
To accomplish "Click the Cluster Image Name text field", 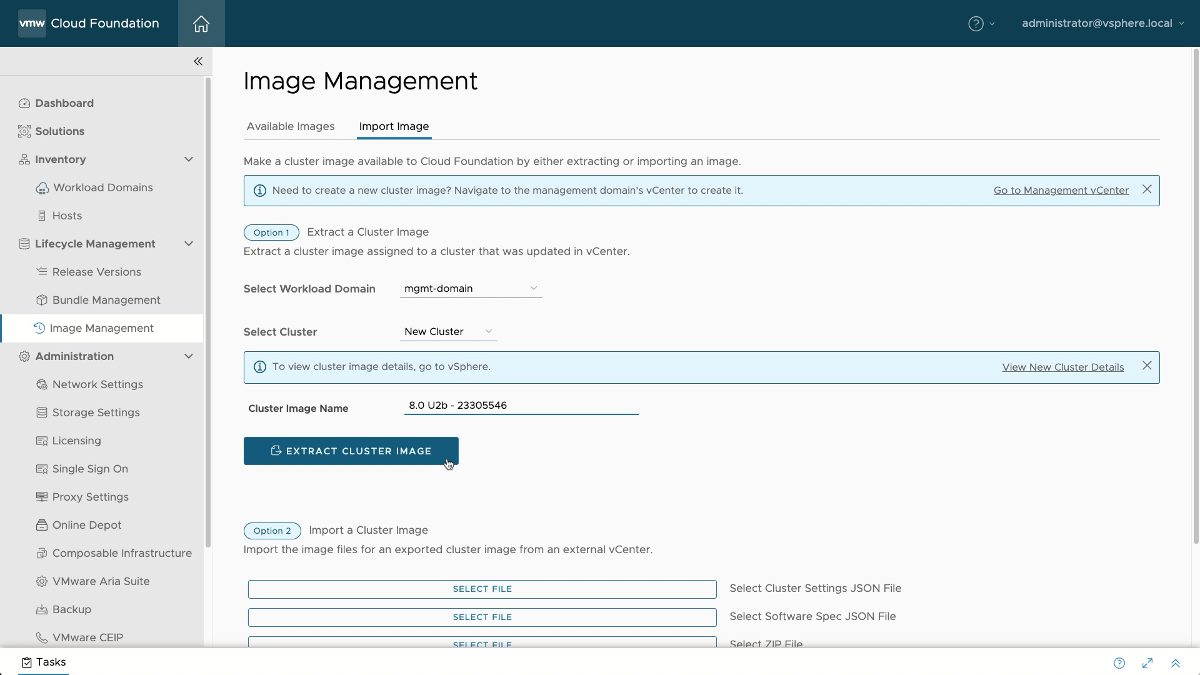I will (521, 405).
